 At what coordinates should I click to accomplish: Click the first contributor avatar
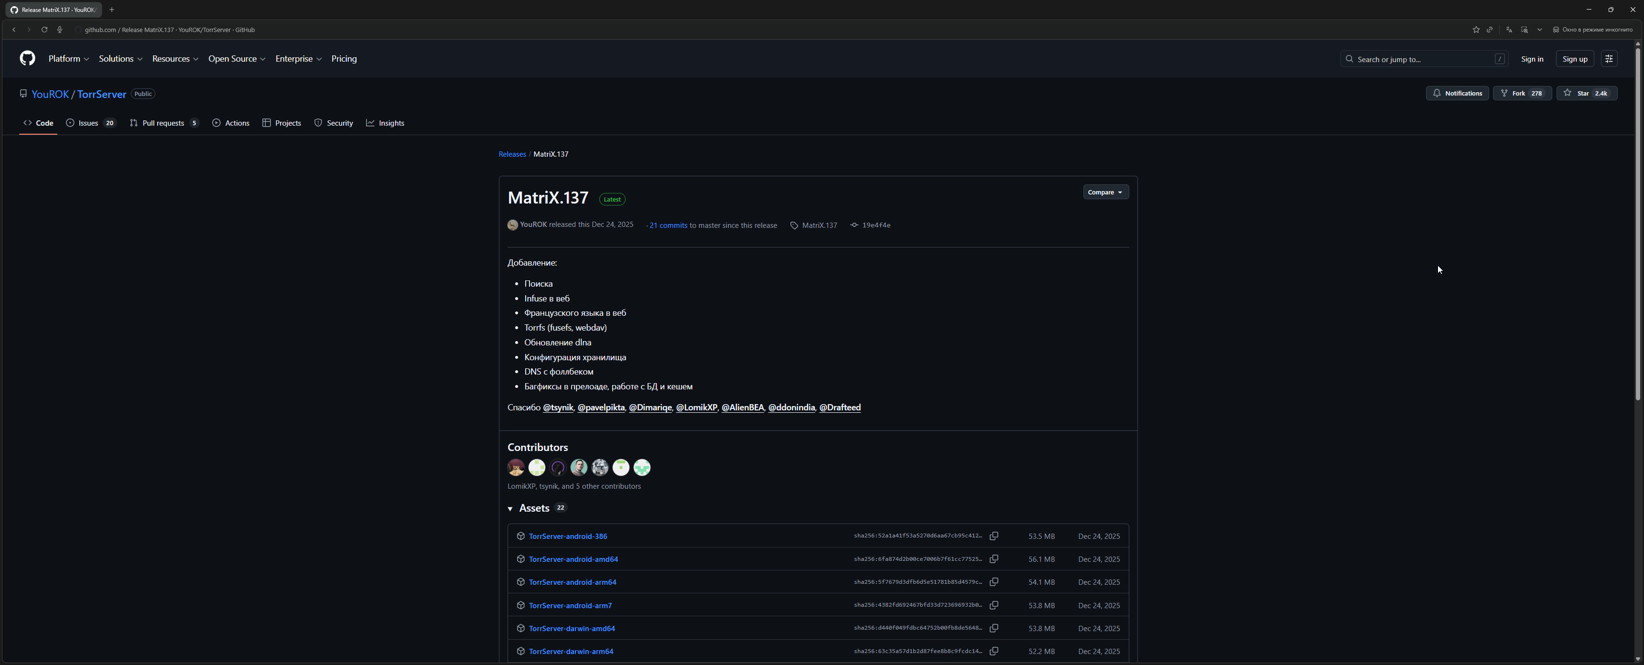(515, 467)
